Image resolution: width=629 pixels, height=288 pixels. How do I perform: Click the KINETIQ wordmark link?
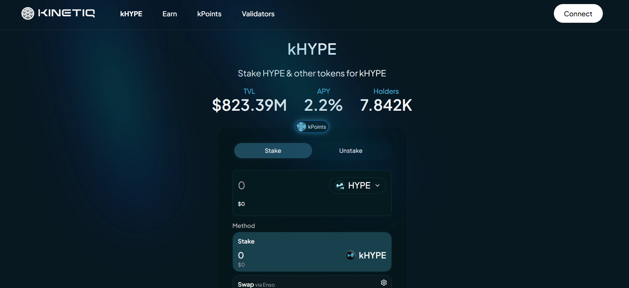click(x=67, y=13)
